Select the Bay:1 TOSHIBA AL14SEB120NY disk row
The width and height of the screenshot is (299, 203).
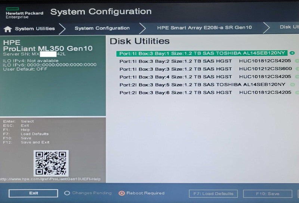click(x=202, y=53)
